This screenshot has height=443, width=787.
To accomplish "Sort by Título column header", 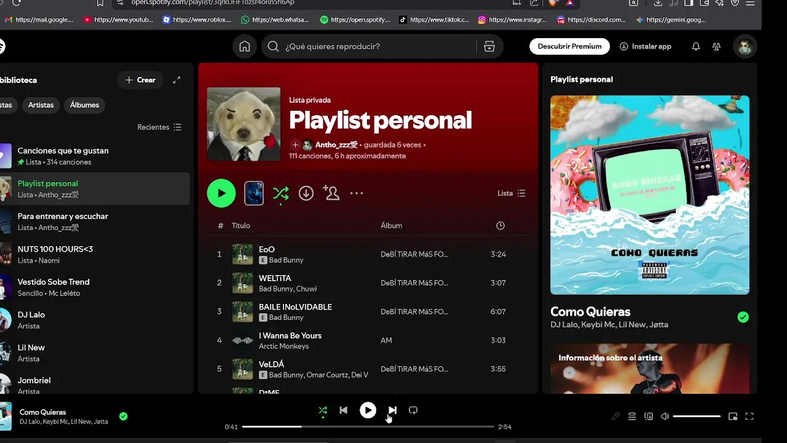I will click(x=241, y=226).
